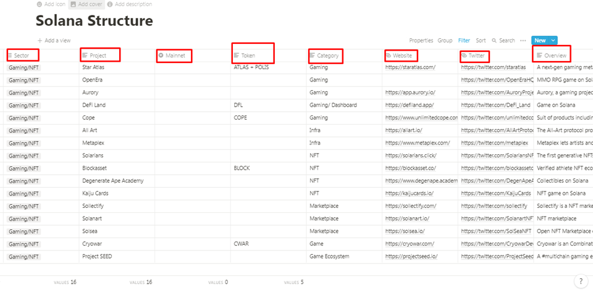Screen dimensions: 593x290
Task: Select the OpenEra project cell
Action: pos(117,80)
